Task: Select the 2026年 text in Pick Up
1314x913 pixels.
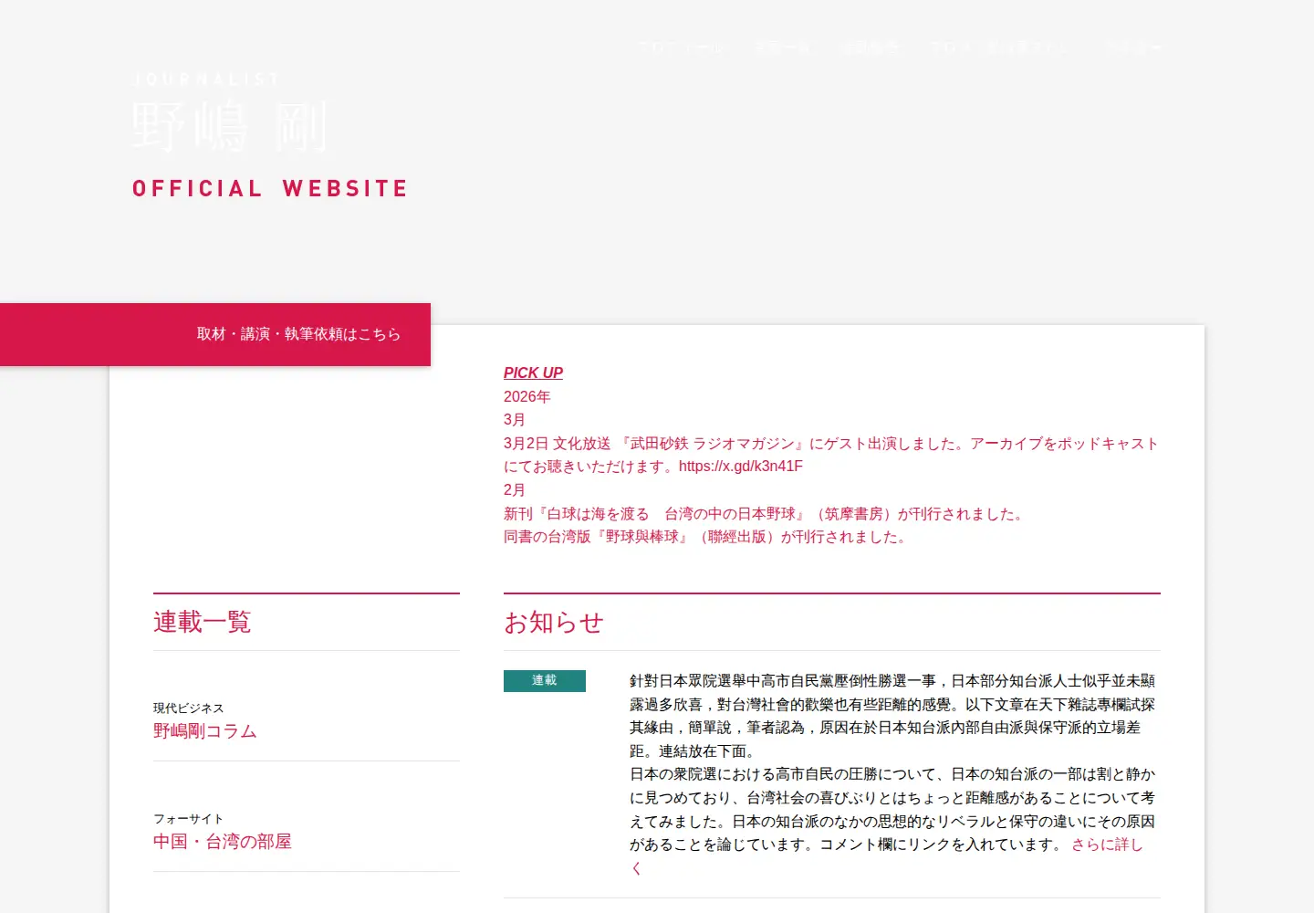Action: pyautogui.click(x=527, y=396)
